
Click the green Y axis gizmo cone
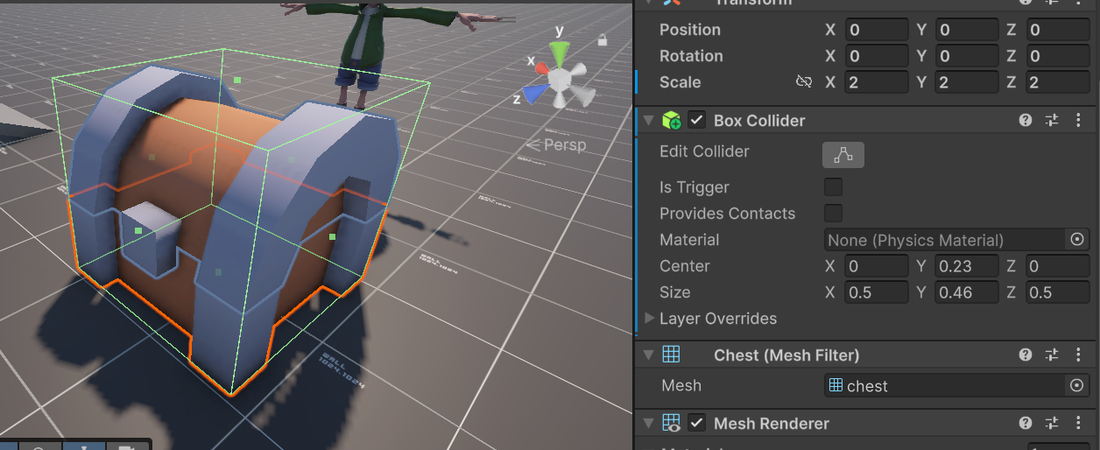point(561,53)
